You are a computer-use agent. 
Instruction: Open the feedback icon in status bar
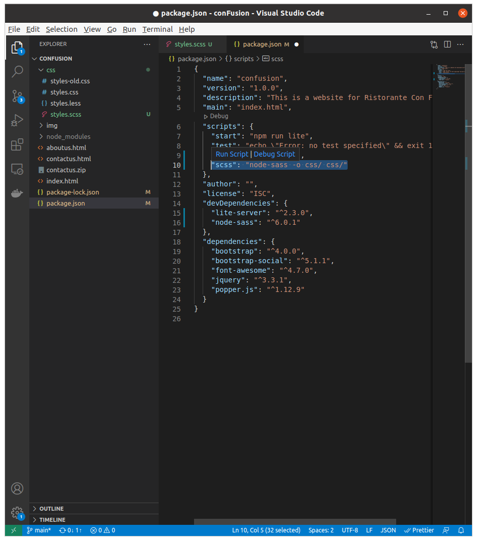446,530
